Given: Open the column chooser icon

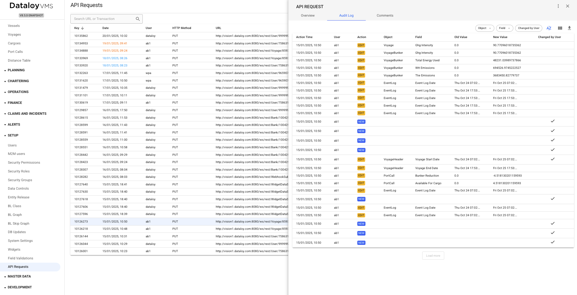Looking at the screenshot, I should pos(560,28).
